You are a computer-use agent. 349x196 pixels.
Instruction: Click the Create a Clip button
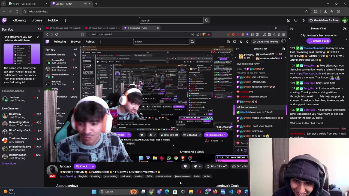(318, 41)
